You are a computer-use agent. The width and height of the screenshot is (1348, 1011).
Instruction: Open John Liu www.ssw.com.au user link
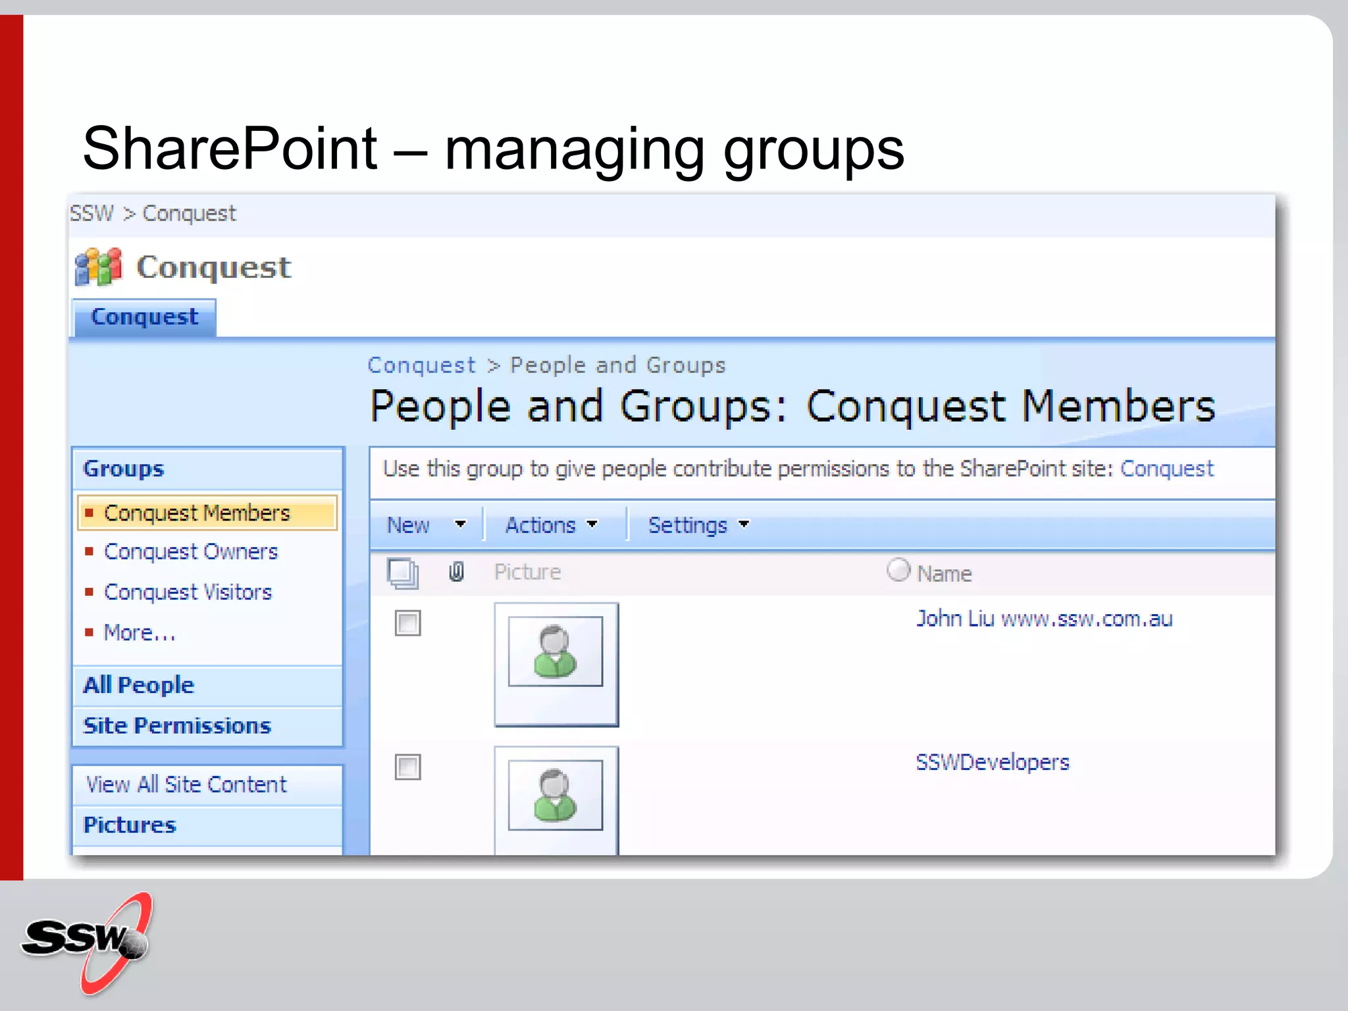(x=1045, y=619)
